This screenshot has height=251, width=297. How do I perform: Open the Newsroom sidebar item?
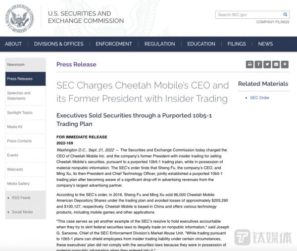pos(25,65)
